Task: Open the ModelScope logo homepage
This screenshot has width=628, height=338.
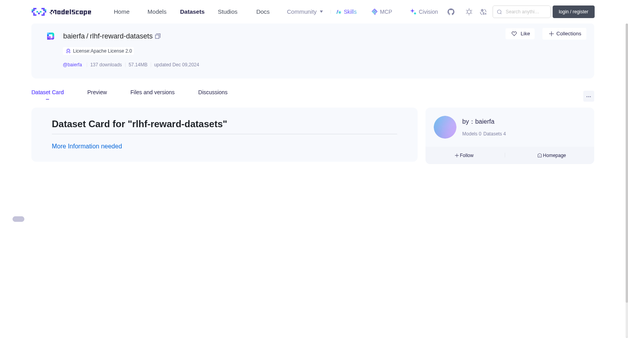Action: [x=61, y=12]
